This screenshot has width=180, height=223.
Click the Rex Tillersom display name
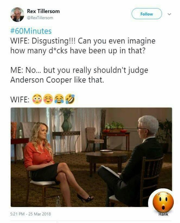pyautogui.click(x=43, y=11)
